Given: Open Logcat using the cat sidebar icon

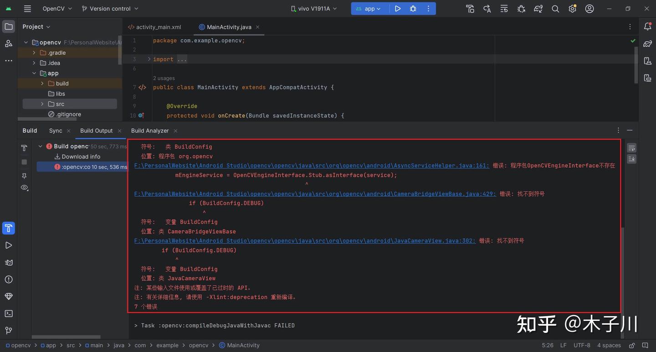Looking at the screenshot, I should click(8, 262).
